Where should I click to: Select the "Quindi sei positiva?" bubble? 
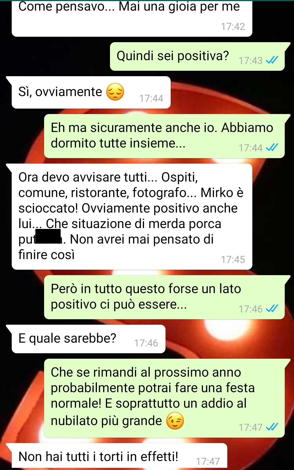[x=197, y=57]
